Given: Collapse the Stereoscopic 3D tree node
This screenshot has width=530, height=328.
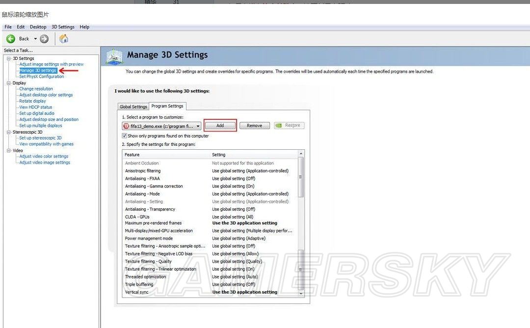Looking at the screenshot, I should 9,132.
